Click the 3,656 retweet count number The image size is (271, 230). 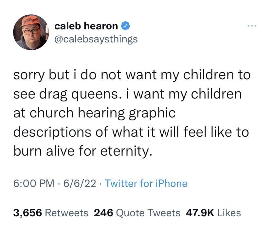click(x=27, y=213)
